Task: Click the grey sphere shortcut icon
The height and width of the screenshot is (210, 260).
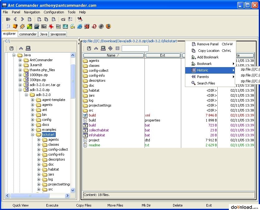Action: [101, 26]
